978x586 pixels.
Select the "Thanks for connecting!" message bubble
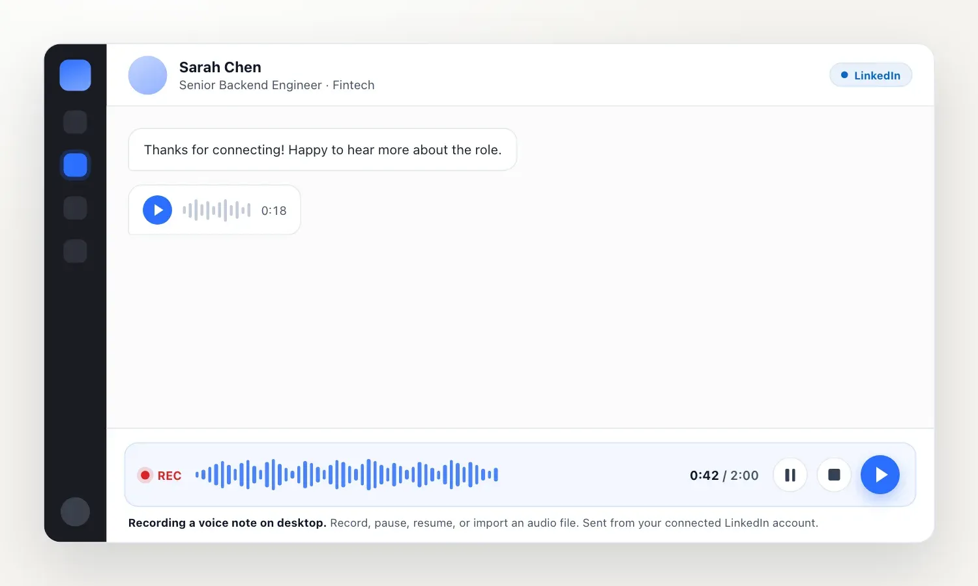[x=323, y=150]
